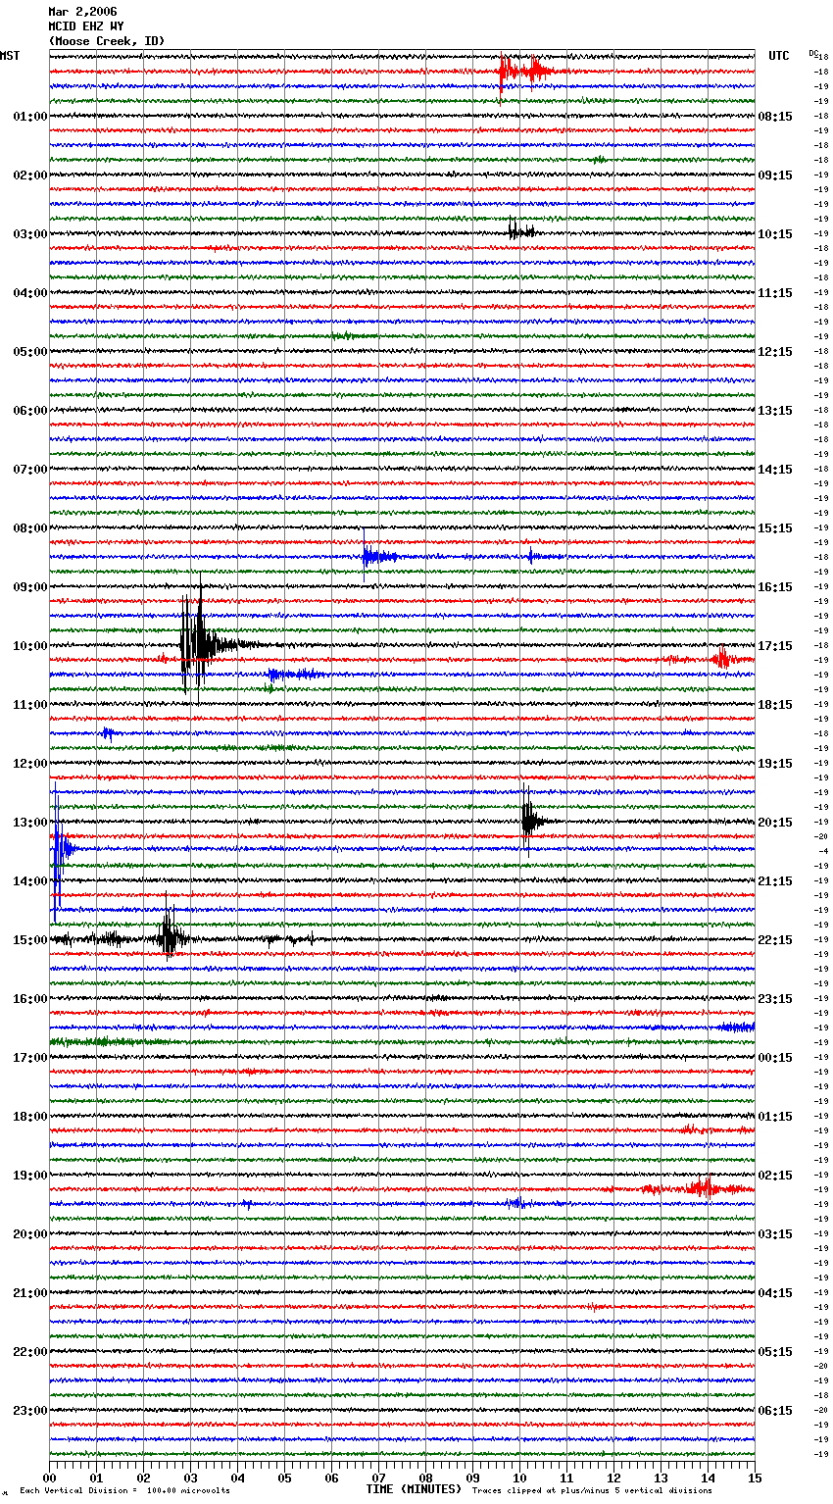833x1504 pixels.
Task: Select the 10:00 MST row label
Action: pos(29,646)
